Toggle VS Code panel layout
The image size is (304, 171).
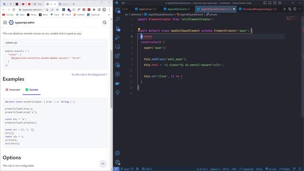click(x=270, y=3)
